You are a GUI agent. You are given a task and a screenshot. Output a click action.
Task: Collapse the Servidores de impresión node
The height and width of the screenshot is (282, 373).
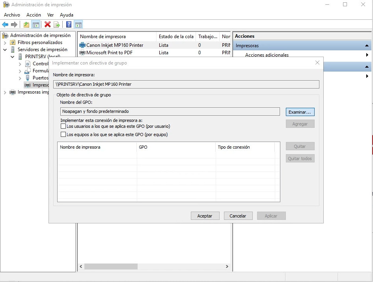coord(5,50)
